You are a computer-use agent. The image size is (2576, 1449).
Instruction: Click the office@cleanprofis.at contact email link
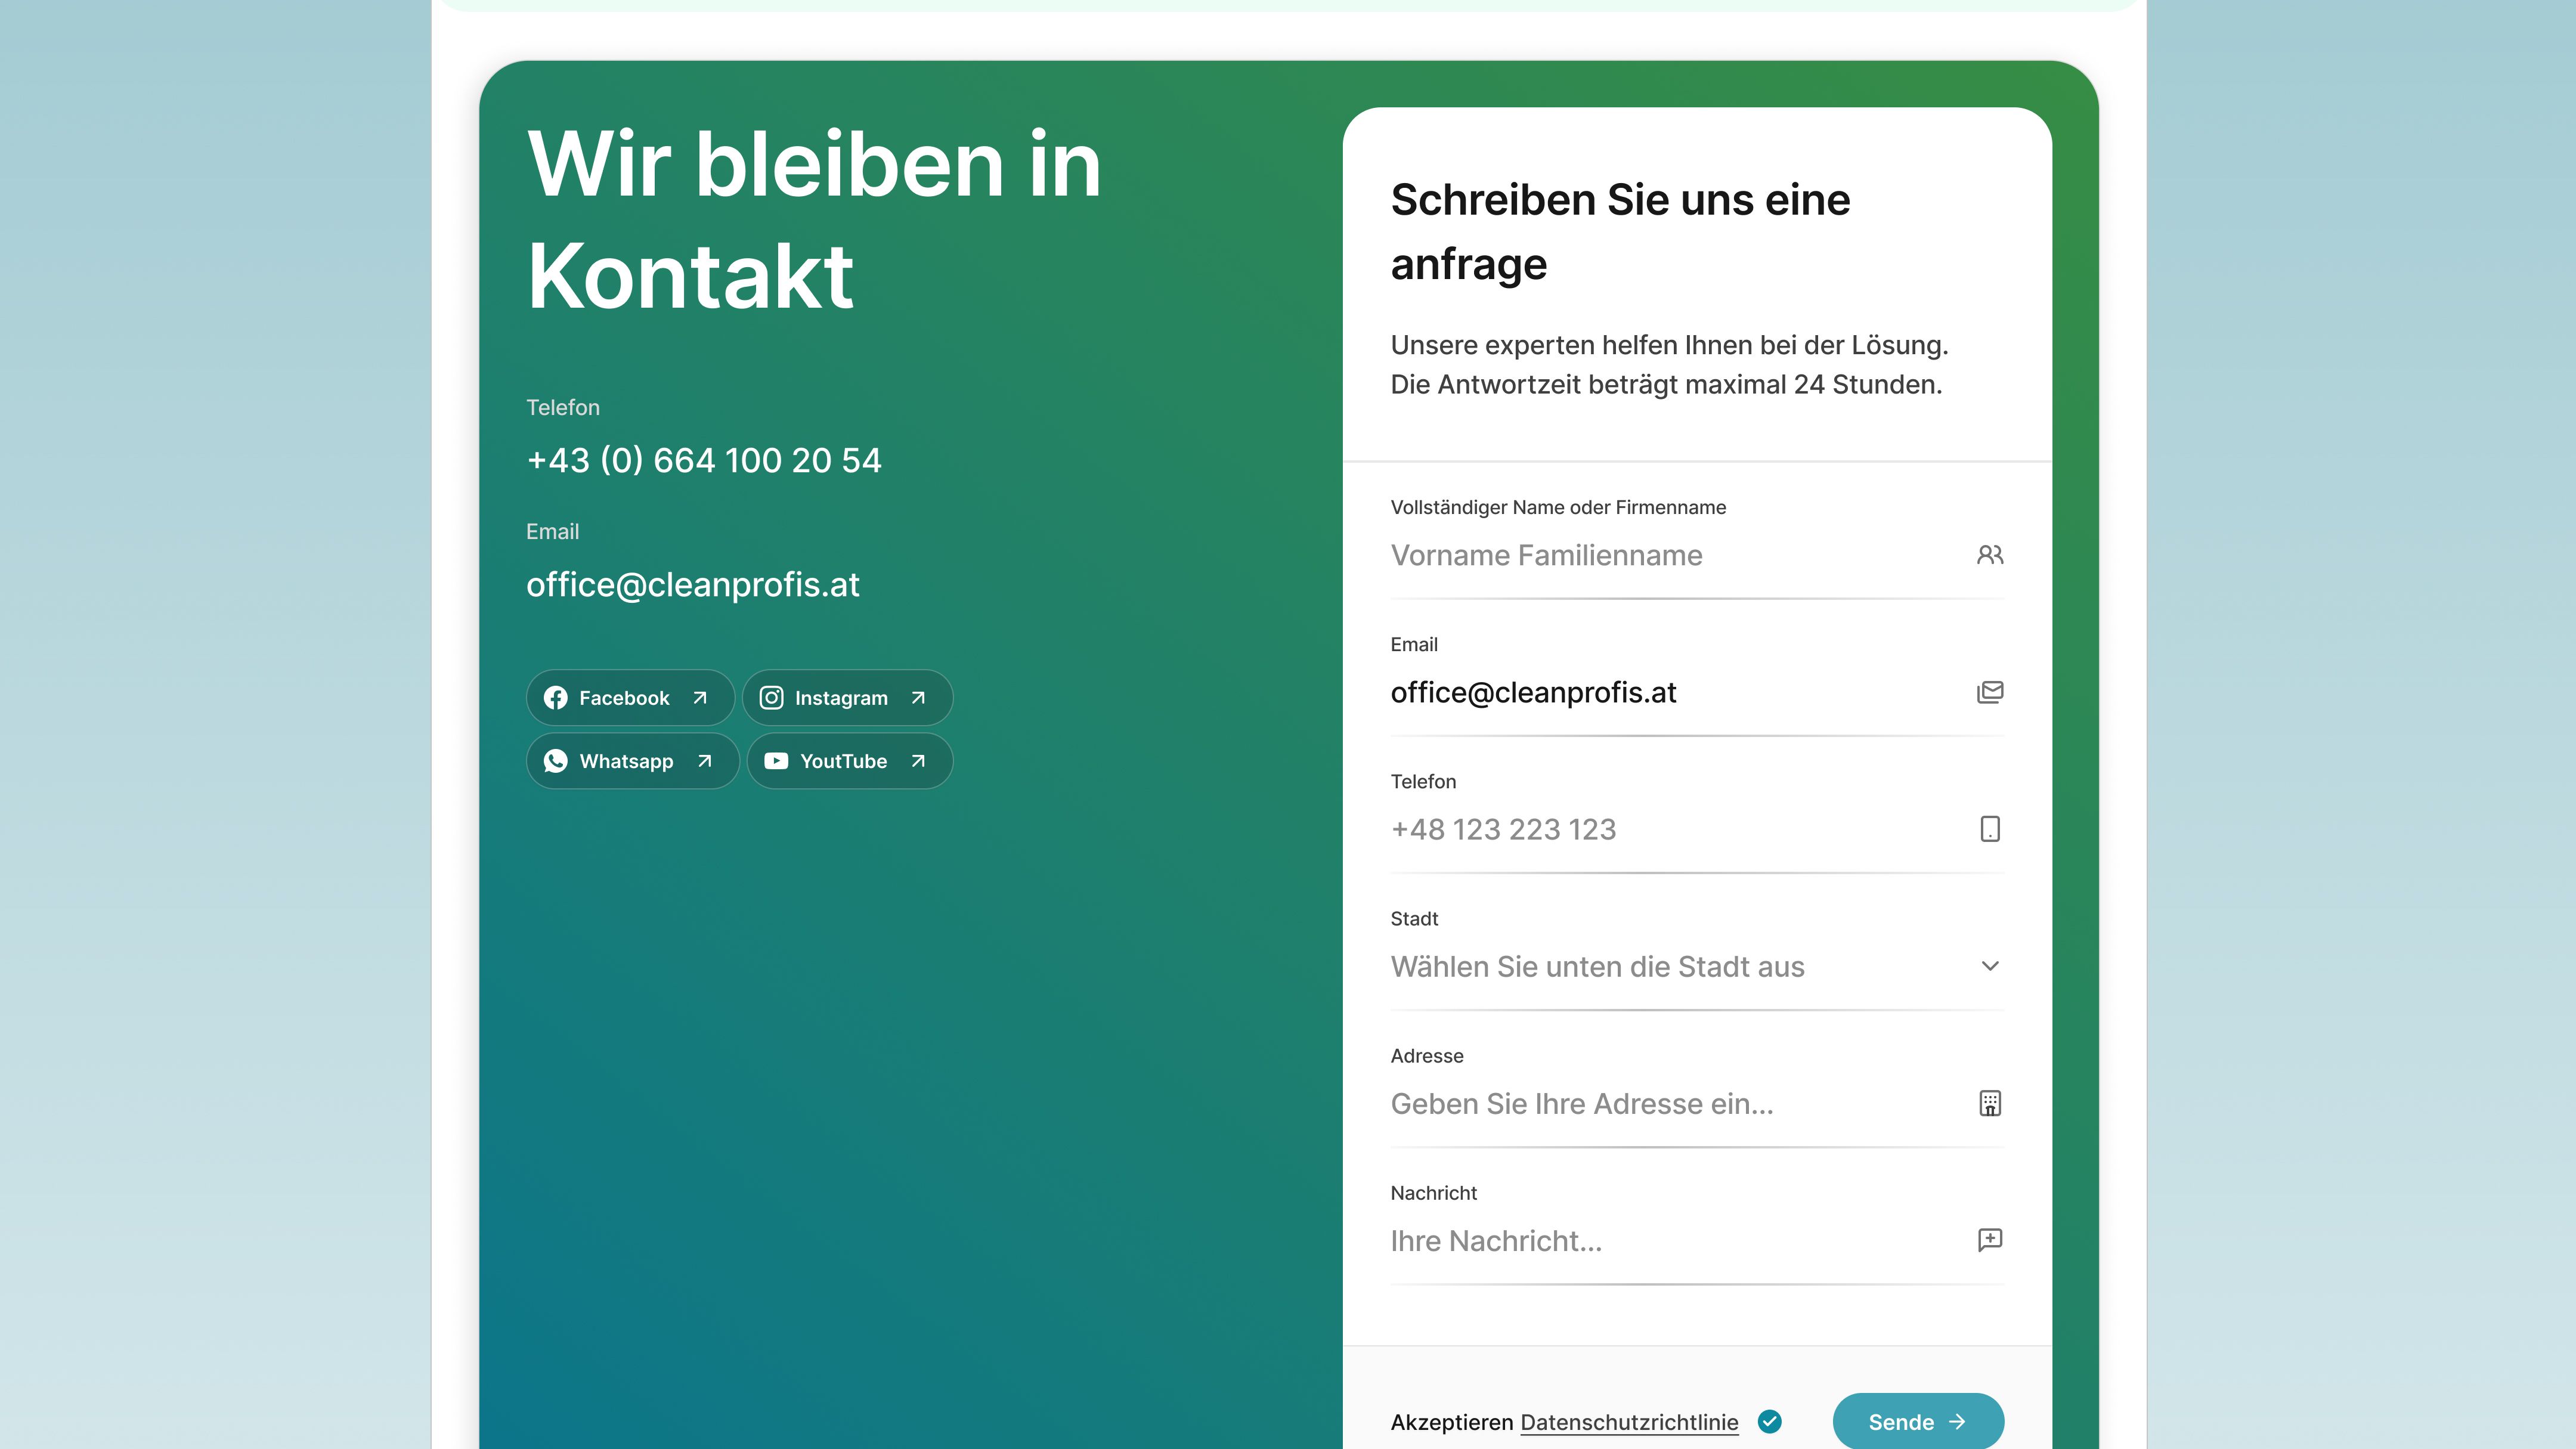(693, 584)
